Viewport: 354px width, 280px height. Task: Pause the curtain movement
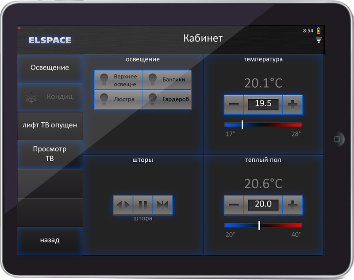click(143, 205)
